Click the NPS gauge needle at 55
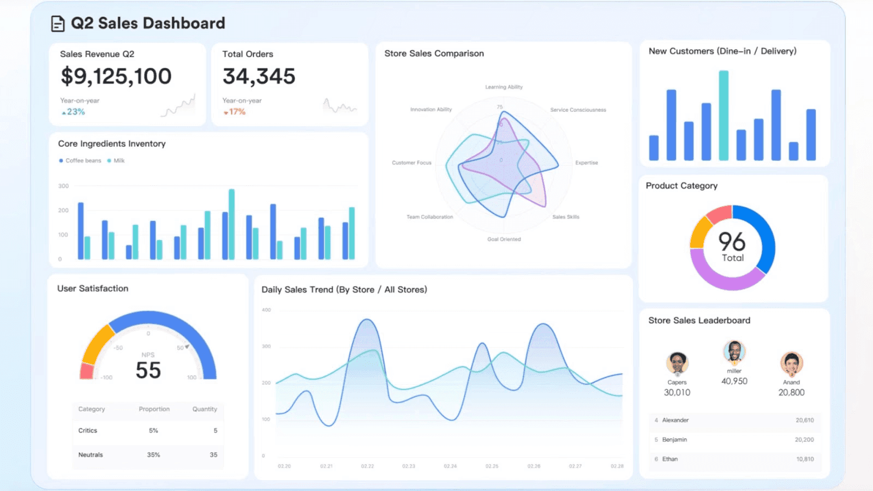 [x=186, y=346]
